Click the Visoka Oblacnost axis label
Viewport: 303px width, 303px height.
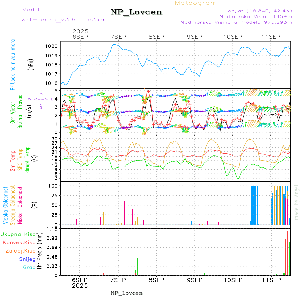point(6,205)
